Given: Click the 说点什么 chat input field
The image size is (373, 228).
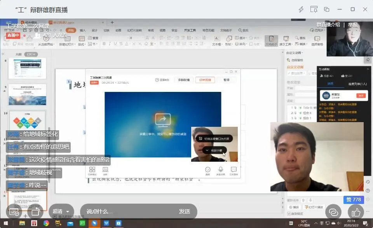Looking at the screenshot, I should [x=129, y=211].
